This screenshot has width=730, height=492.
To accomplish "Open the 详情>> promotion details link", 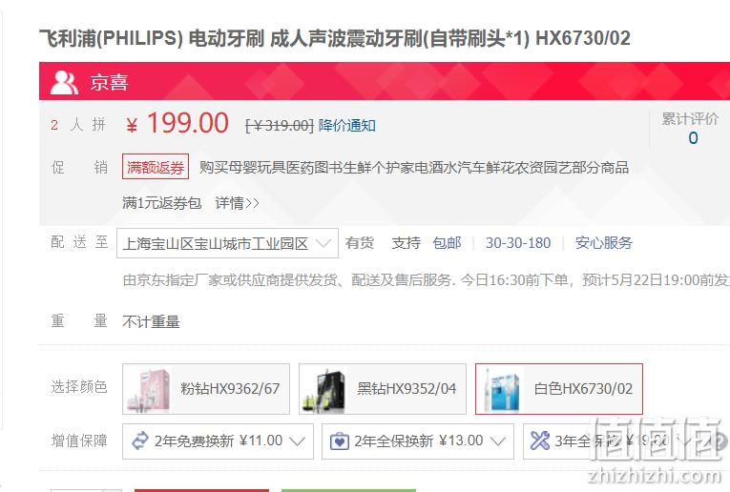I will pyautogui.click(x=237, y=203).
